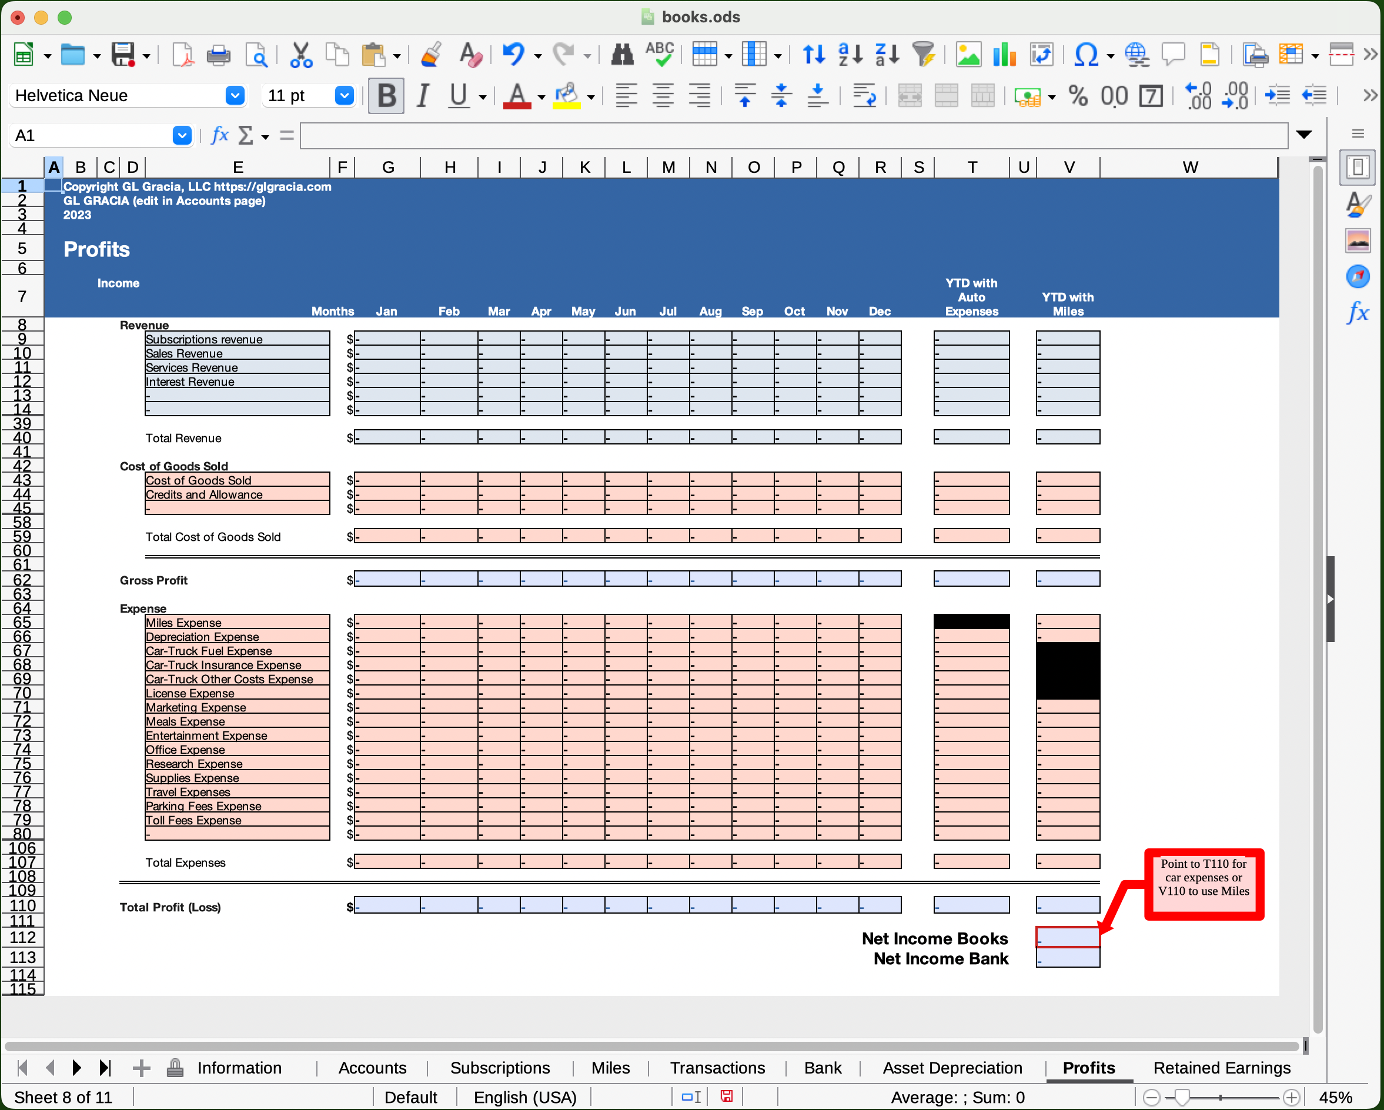Click the Clone Formatting paintbrush icon
This screenshot has height=1110, width=1384.
coord(432,55)
